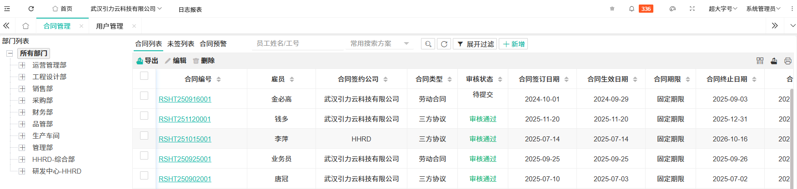The image size is (797, 189).
Task: Check the row checkbox for RSHT251015001
Action: click(144, 136)
